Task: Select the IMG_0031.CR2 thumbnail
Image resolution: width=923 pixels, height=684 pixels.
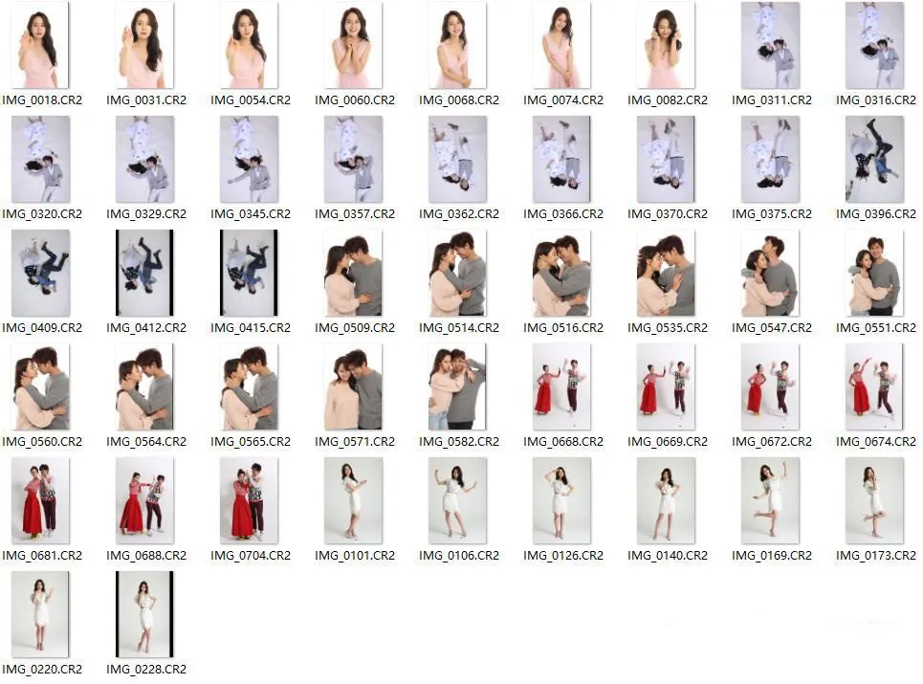Action: point(144,45)
